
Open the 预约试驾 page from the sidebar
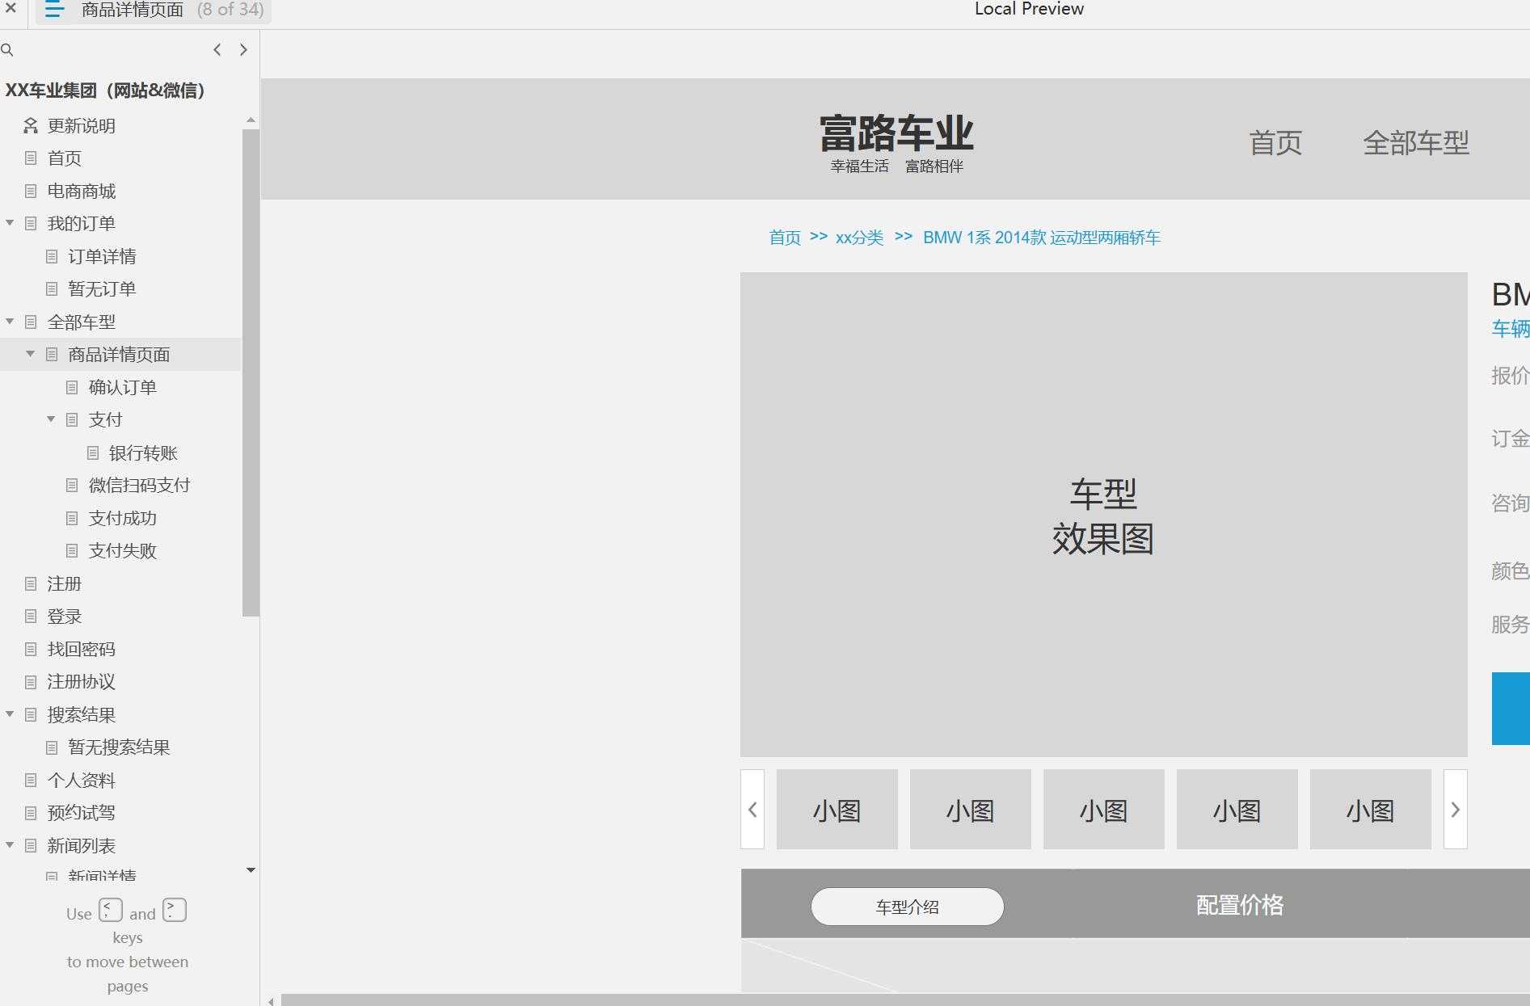pyautogui.click(x=81, y=813)
